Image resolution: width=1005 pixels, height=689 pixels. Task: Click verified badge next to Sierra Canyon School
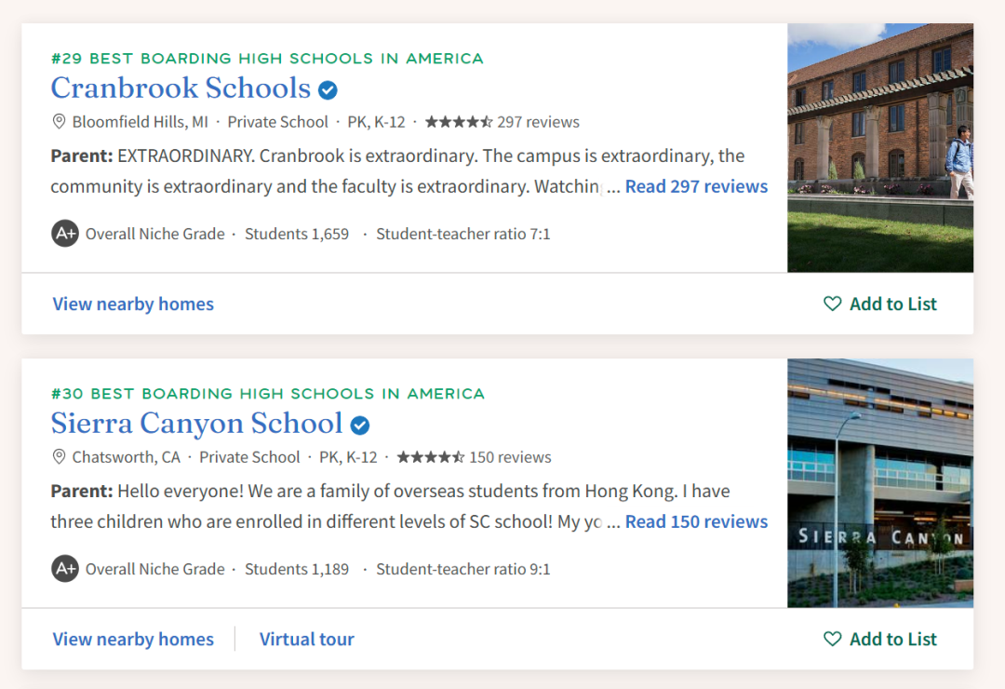(x=360, y=426)
